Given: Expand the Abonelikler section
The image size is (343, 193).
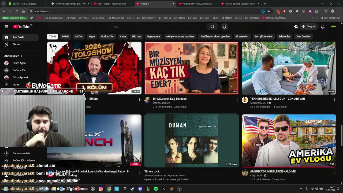Looking at the screenshot, I should pyautogui.click(x=13, y=56).
